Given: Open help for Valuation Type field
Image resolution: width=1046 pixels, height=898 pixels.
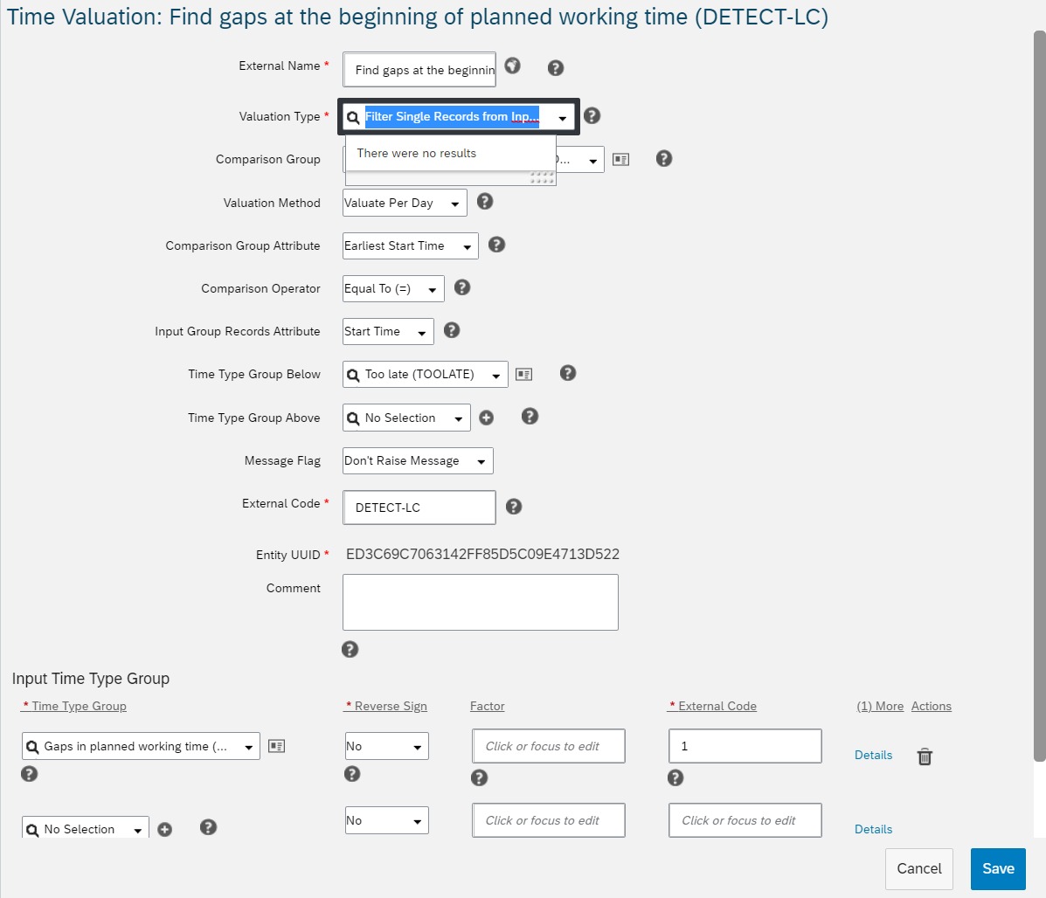Looking at the screenshot, I should pyautogui.click(x=592, y=116).
